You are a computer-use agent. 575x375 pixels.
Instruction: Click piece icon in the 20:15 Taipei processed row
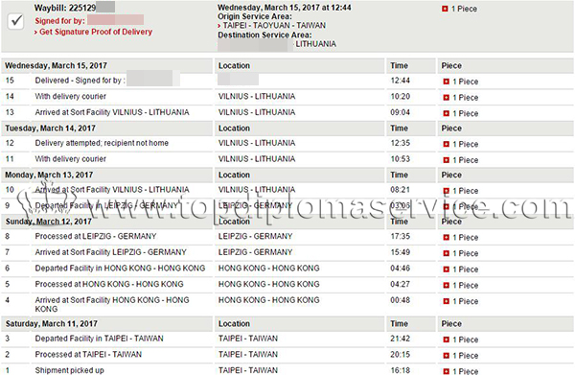tap(446, 356)
